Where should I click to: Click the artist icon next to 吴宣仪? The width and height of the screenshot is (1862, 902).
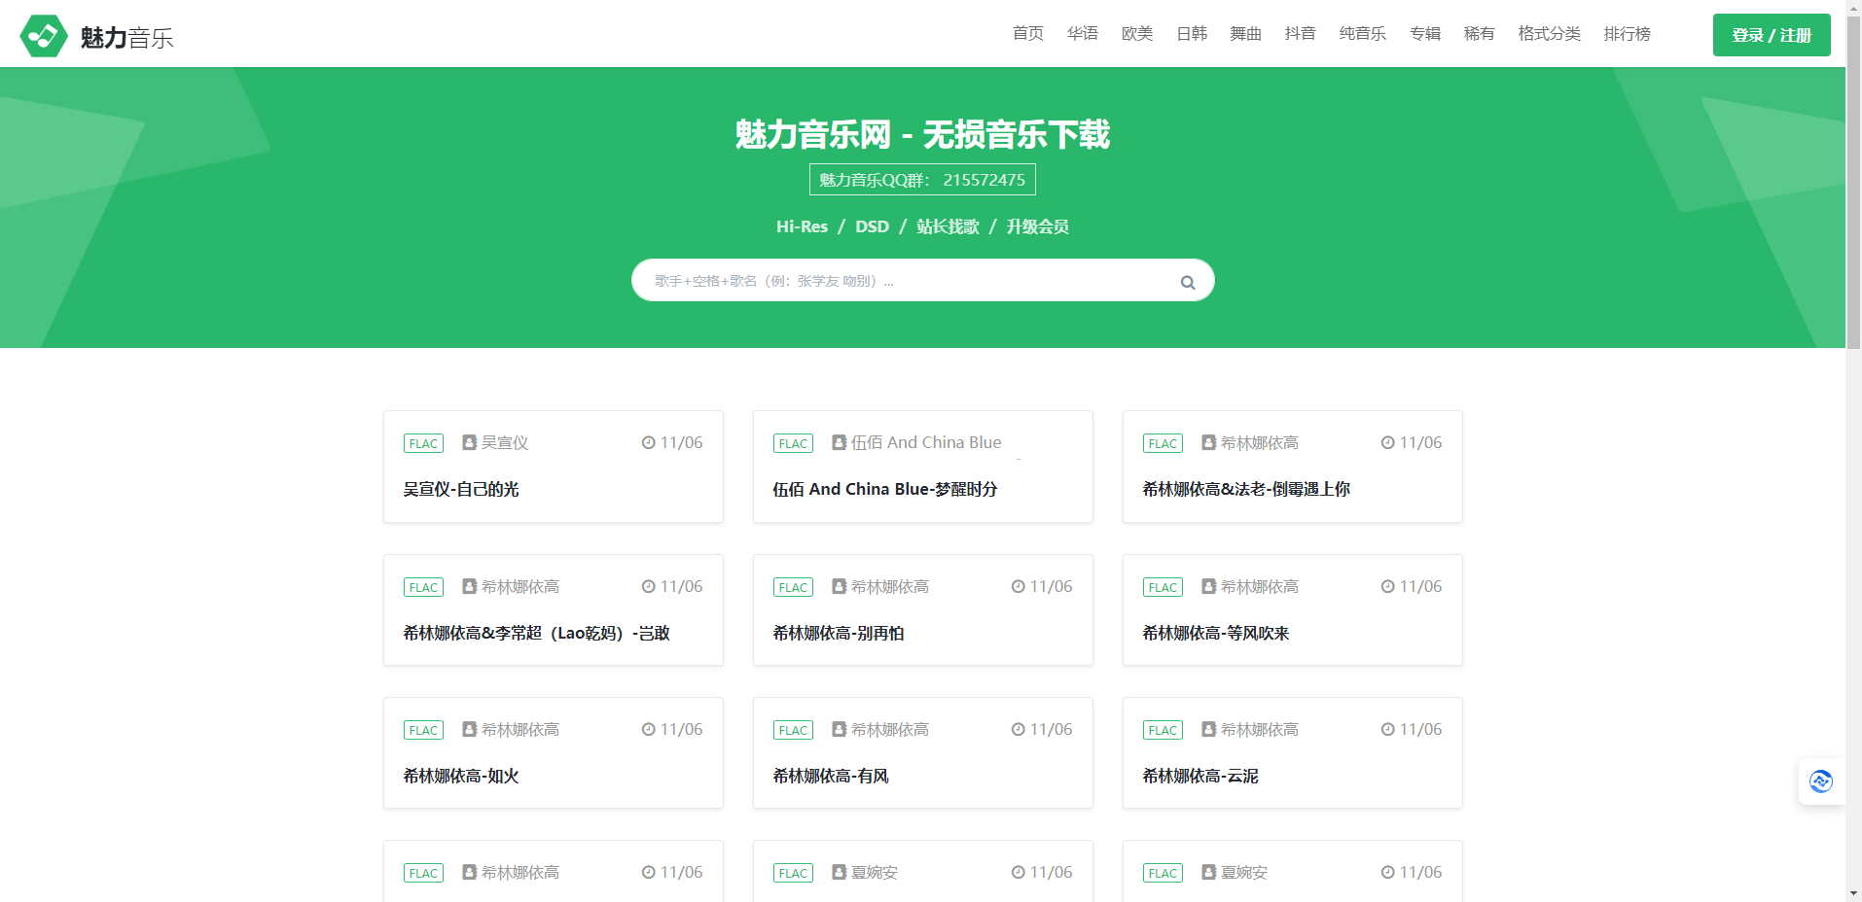coord(468,442)
